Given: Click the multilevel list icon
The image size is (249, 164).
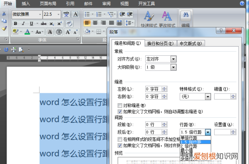Looking at the screenshot, I should click(x=110, y=14).
